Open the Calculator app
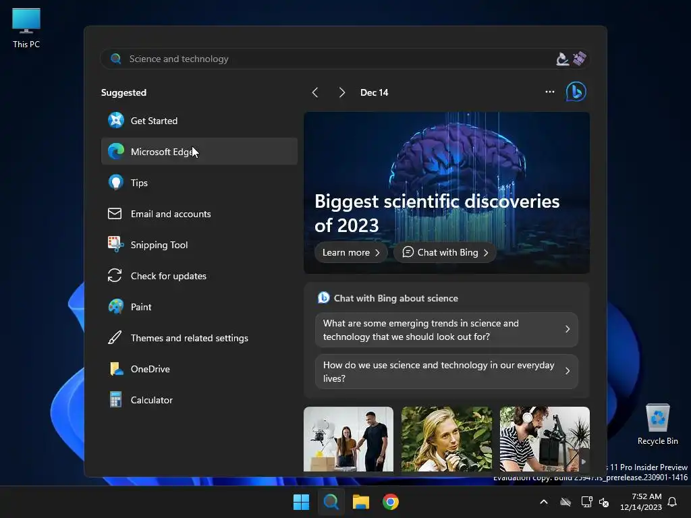The height and width of the screenshot is (518, 691). (x=199, y=400)
